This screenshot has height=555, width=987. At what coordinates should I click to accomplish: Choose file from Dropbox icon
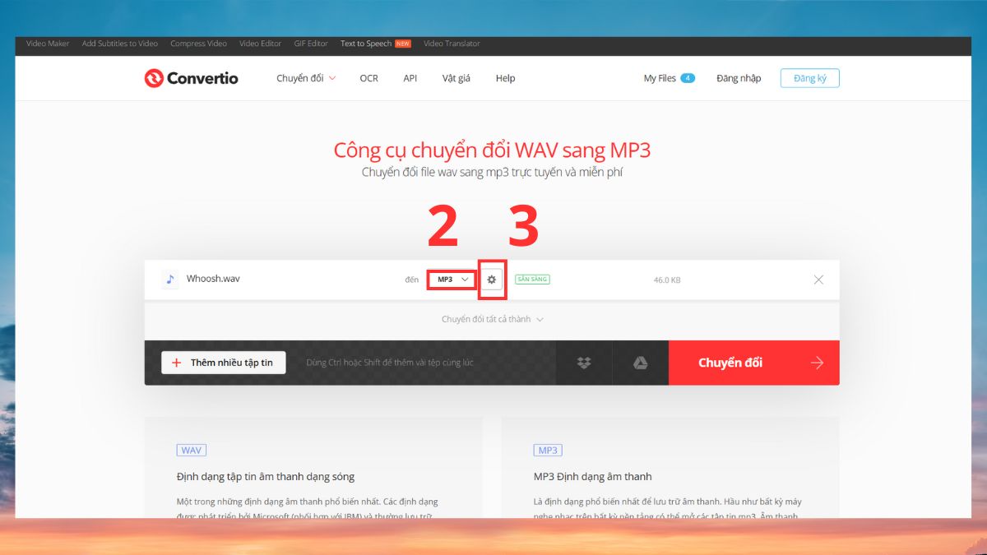584,363
